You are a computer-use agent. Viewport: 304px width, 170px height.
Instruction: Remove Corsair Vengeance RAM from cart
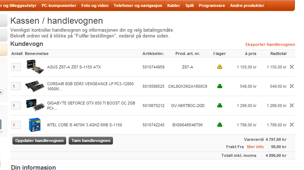(x=292, y=86)
